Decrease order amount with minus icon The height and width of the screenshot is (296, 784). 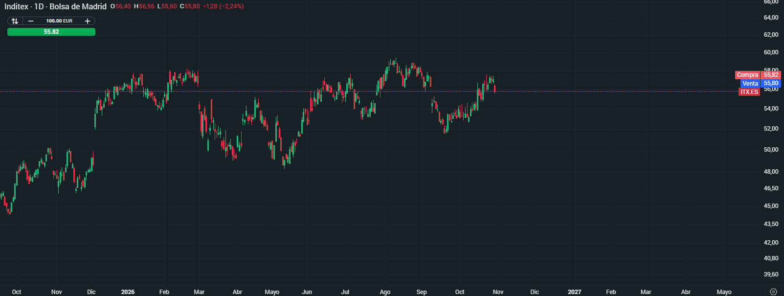(31, 21)
